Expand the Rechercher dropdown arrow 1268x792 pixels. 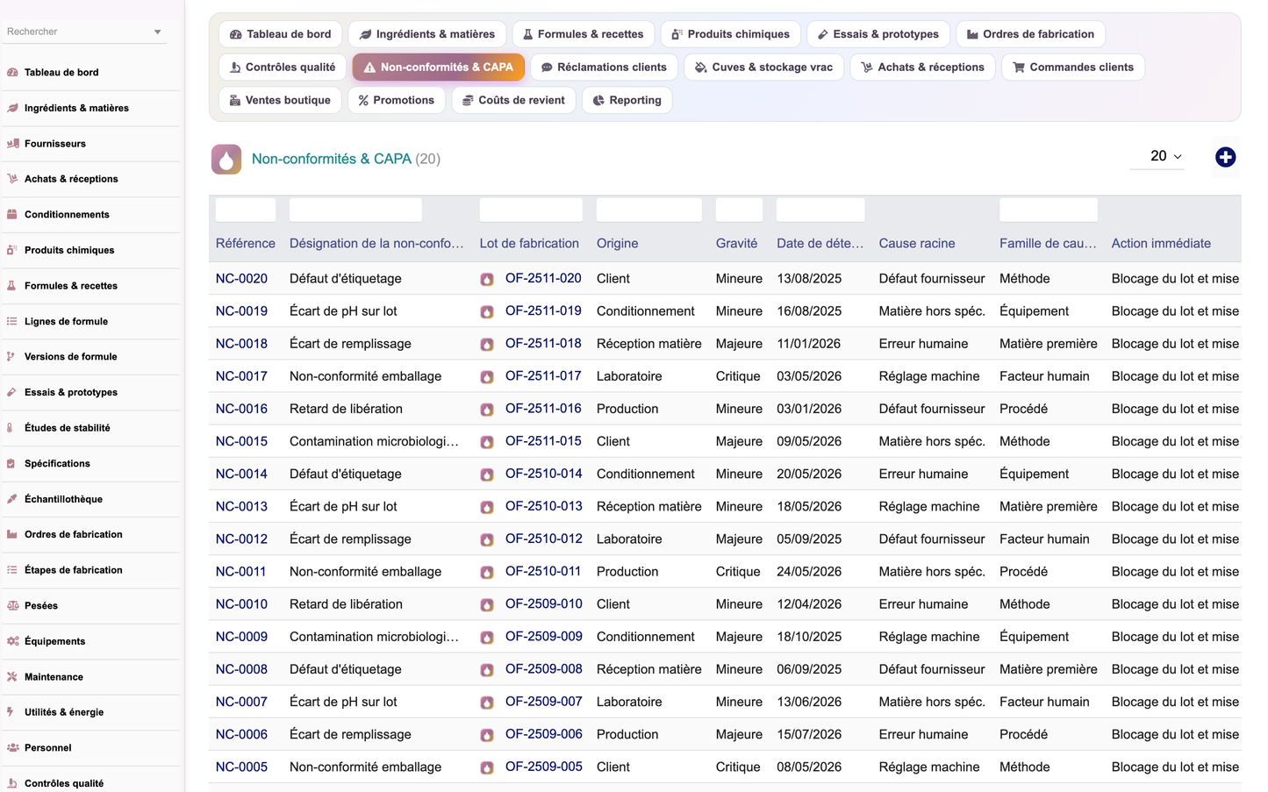click(x=158, y=32)
